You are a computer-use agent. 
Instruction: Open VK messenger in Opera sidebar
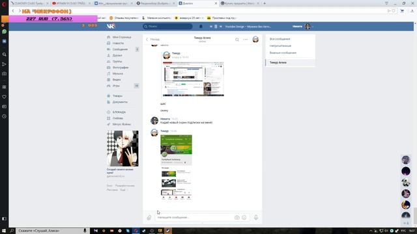coord(5,41)
